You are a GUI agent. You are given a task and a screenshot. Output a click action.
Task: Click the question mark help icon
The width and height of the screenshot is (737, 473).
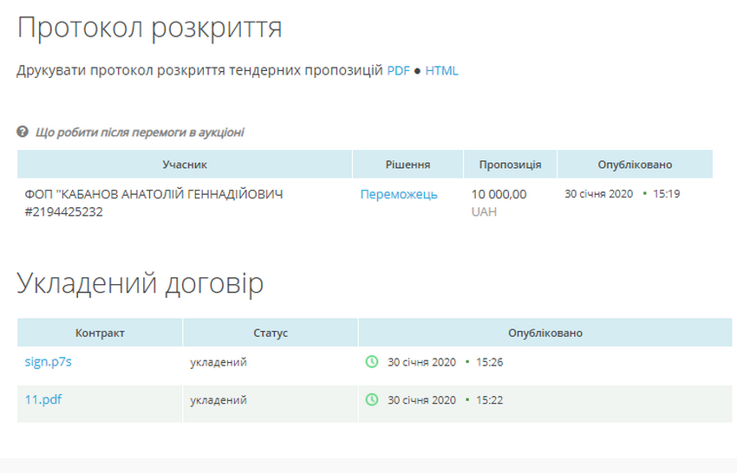(23, 133)
